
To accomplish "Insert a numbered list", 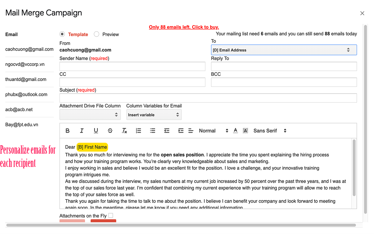I will point(138,131).
